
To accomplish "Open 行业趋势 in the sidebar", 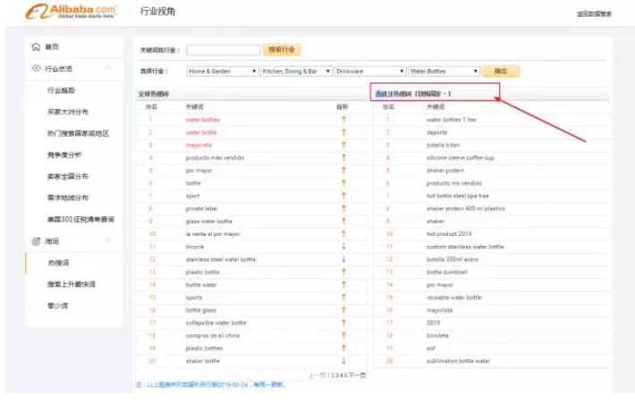I will (61, 90).
